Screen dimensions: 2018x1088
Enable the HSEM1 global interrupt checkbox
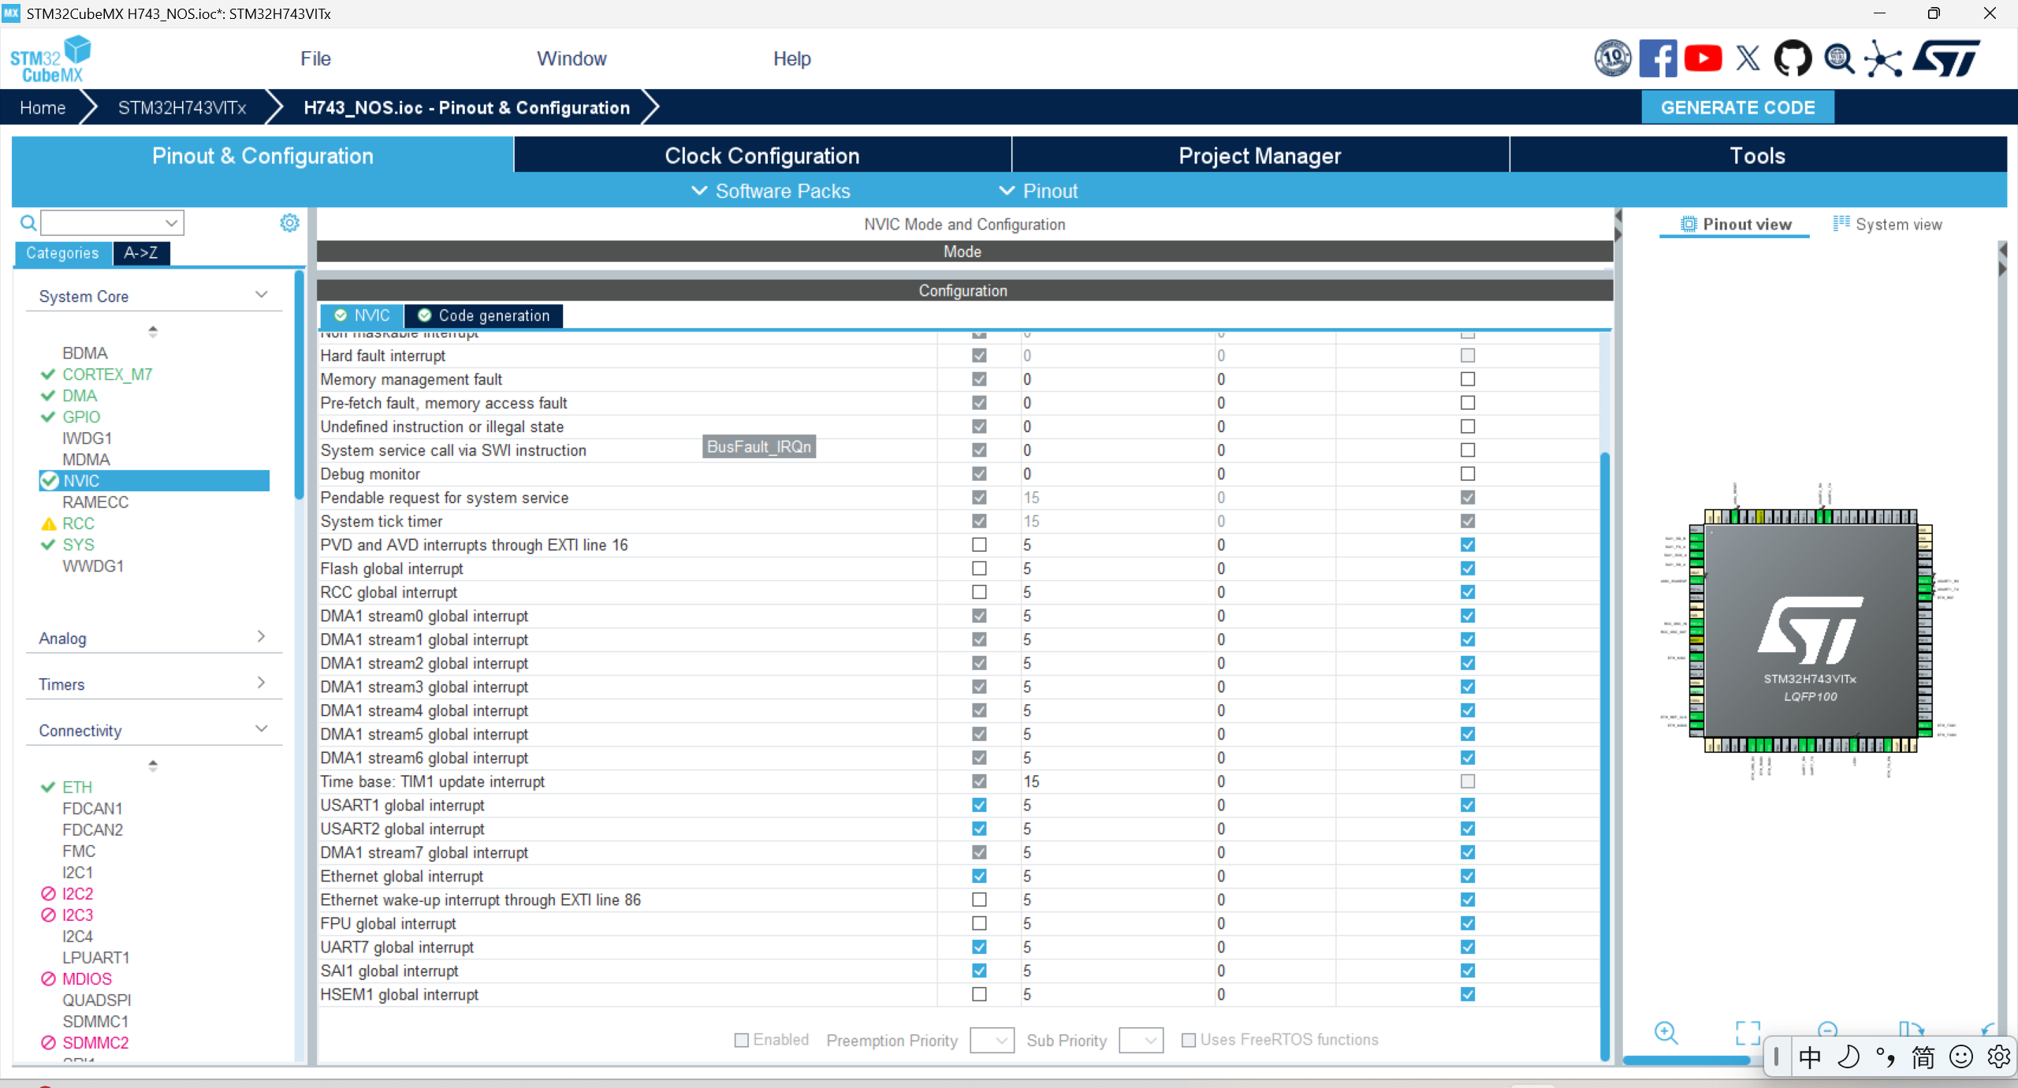coord(979,994)
